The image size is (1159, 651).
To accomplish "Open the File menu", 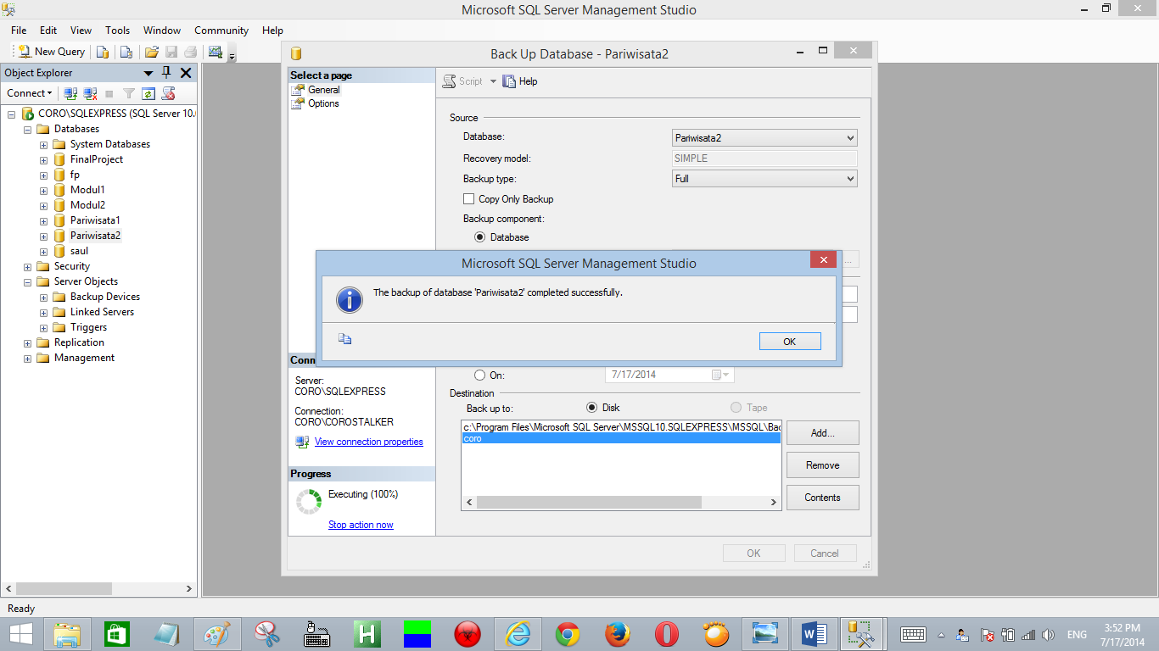I will (x=19, y=30).
